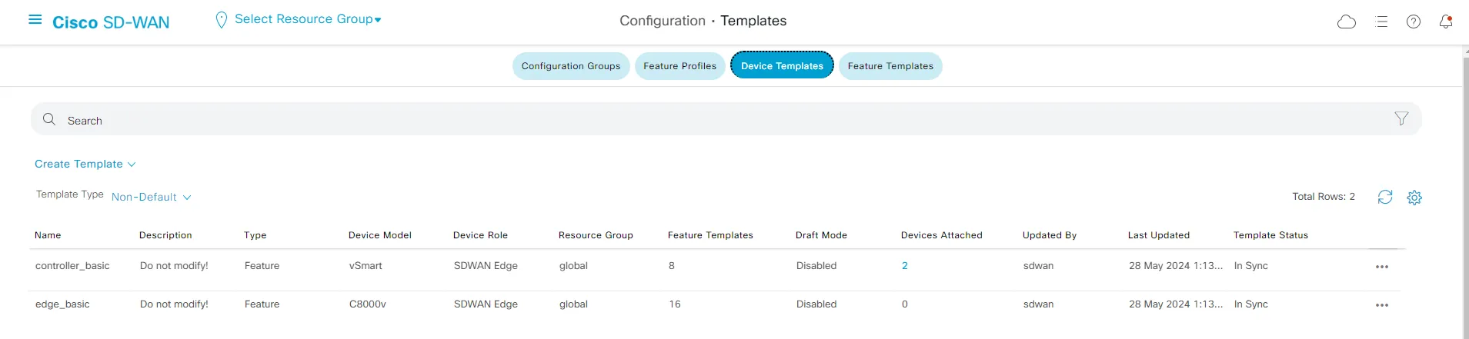The width and height of the screenshot is (1469, 339).
Task: Open the help question mark icon
Action: tap(1413, 22)
